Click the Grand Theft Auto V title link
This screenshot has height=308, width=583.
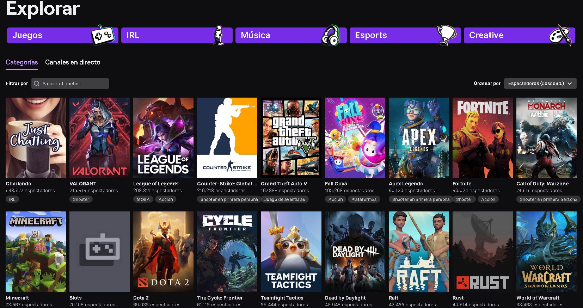tap(284, 184)
